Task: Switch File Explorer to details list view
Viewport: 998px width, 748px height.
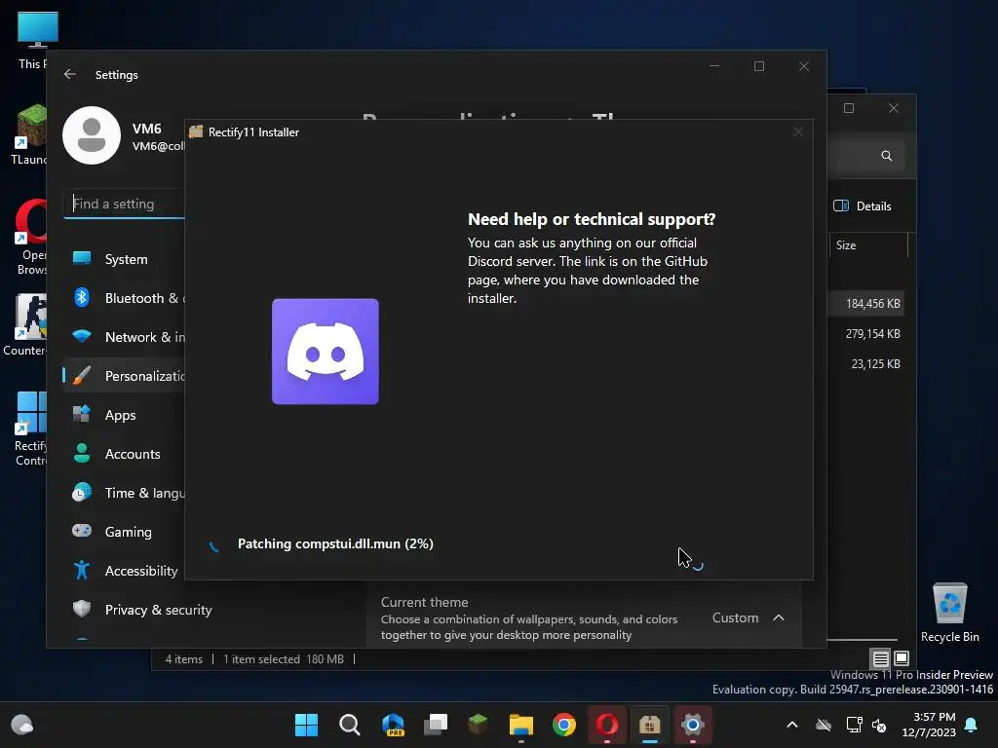Action: (x=880, y=658)
